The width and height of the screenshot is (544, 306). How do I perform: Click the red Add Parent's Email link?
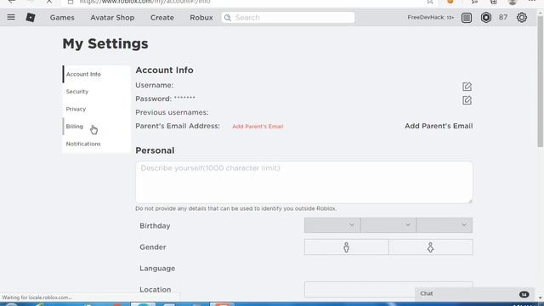pyautogui.click(x=258, y=127)
